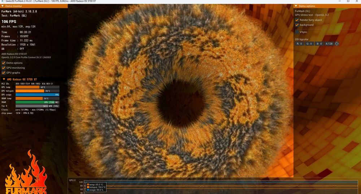
Task: Click the Geeks3D FurMark title bar icon
Action: [3, 1]
